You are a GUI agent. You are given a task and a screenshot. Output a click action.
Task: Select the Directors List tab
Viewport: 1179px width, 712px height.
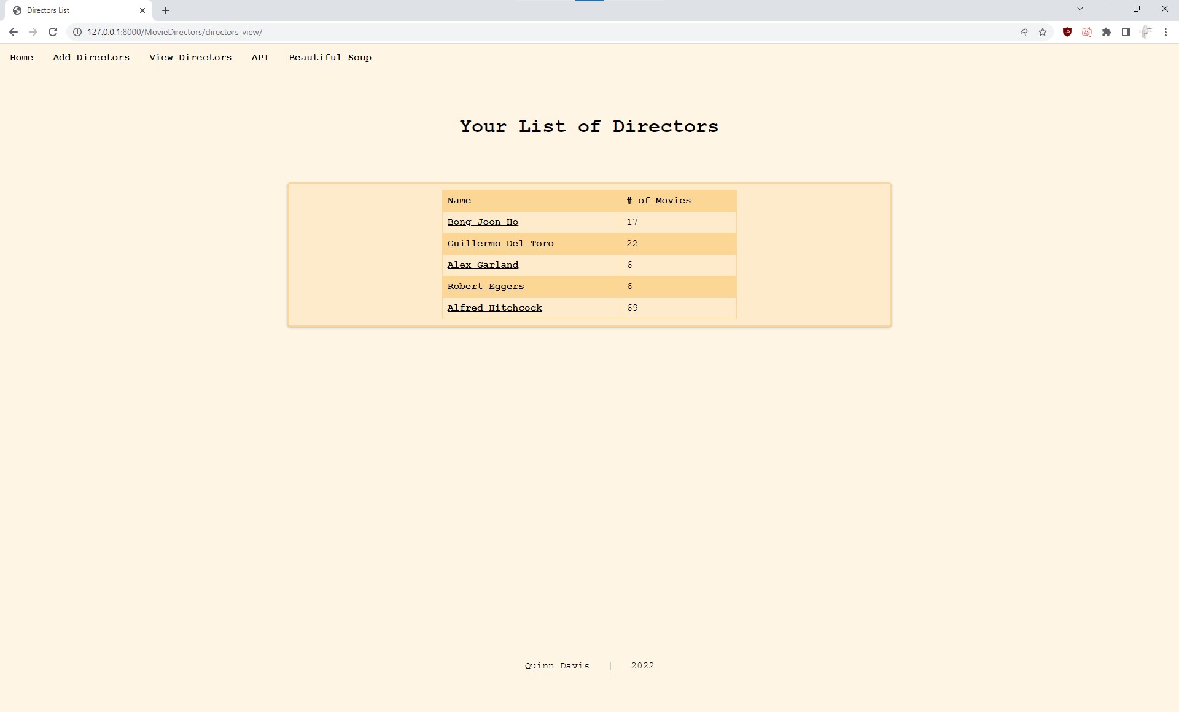[x=79, y=10]
